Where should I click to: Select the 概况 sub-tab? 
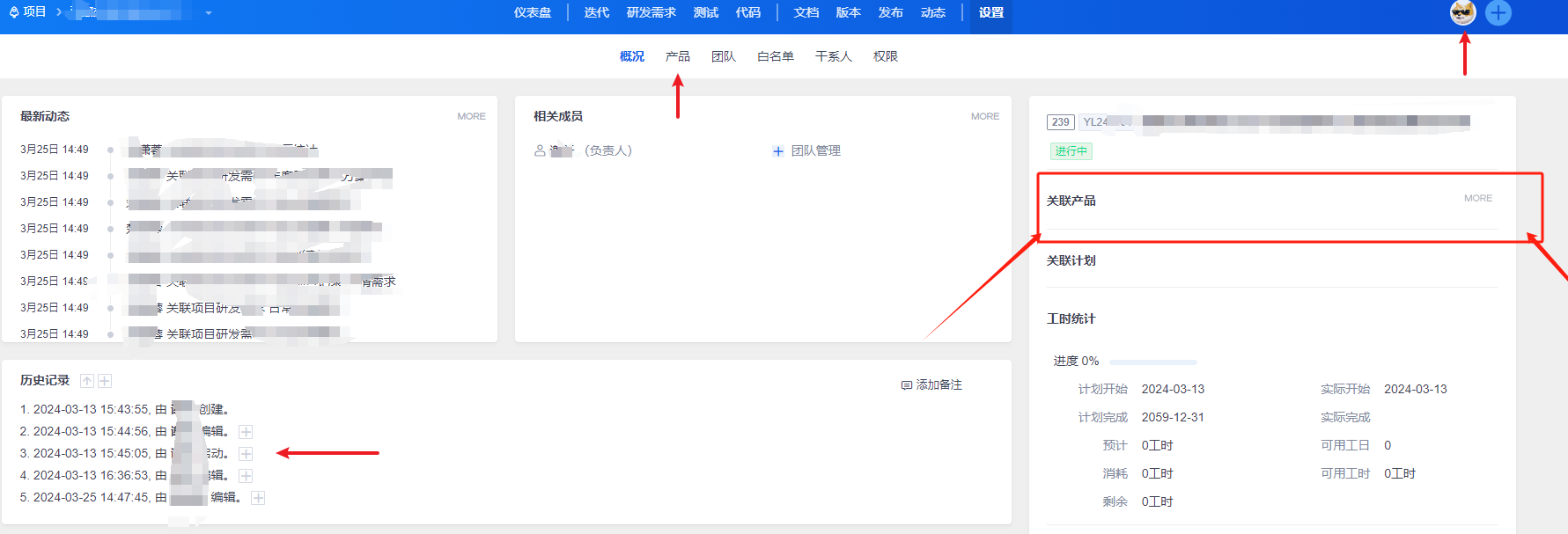(x=632, y=56)
